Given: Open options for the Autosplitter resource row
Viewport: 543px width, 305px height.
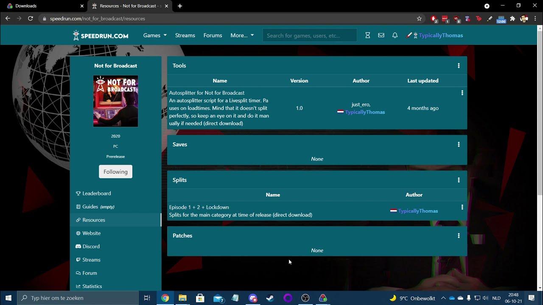Looking at the screenshot, I should point(462,93).
